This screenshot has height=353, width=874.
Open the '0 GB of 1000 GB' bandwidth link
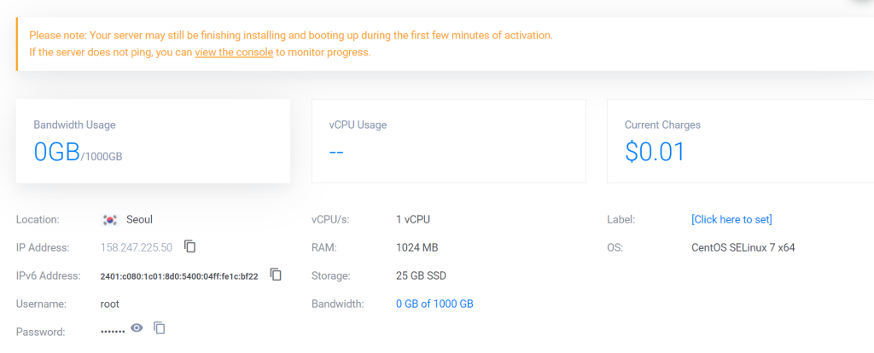pyautogui.click(x=434, y=304)
